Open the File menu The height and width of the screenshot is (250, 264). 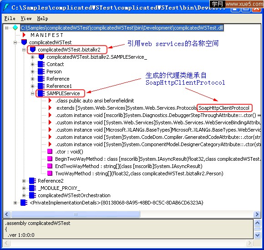click(10, 18)
